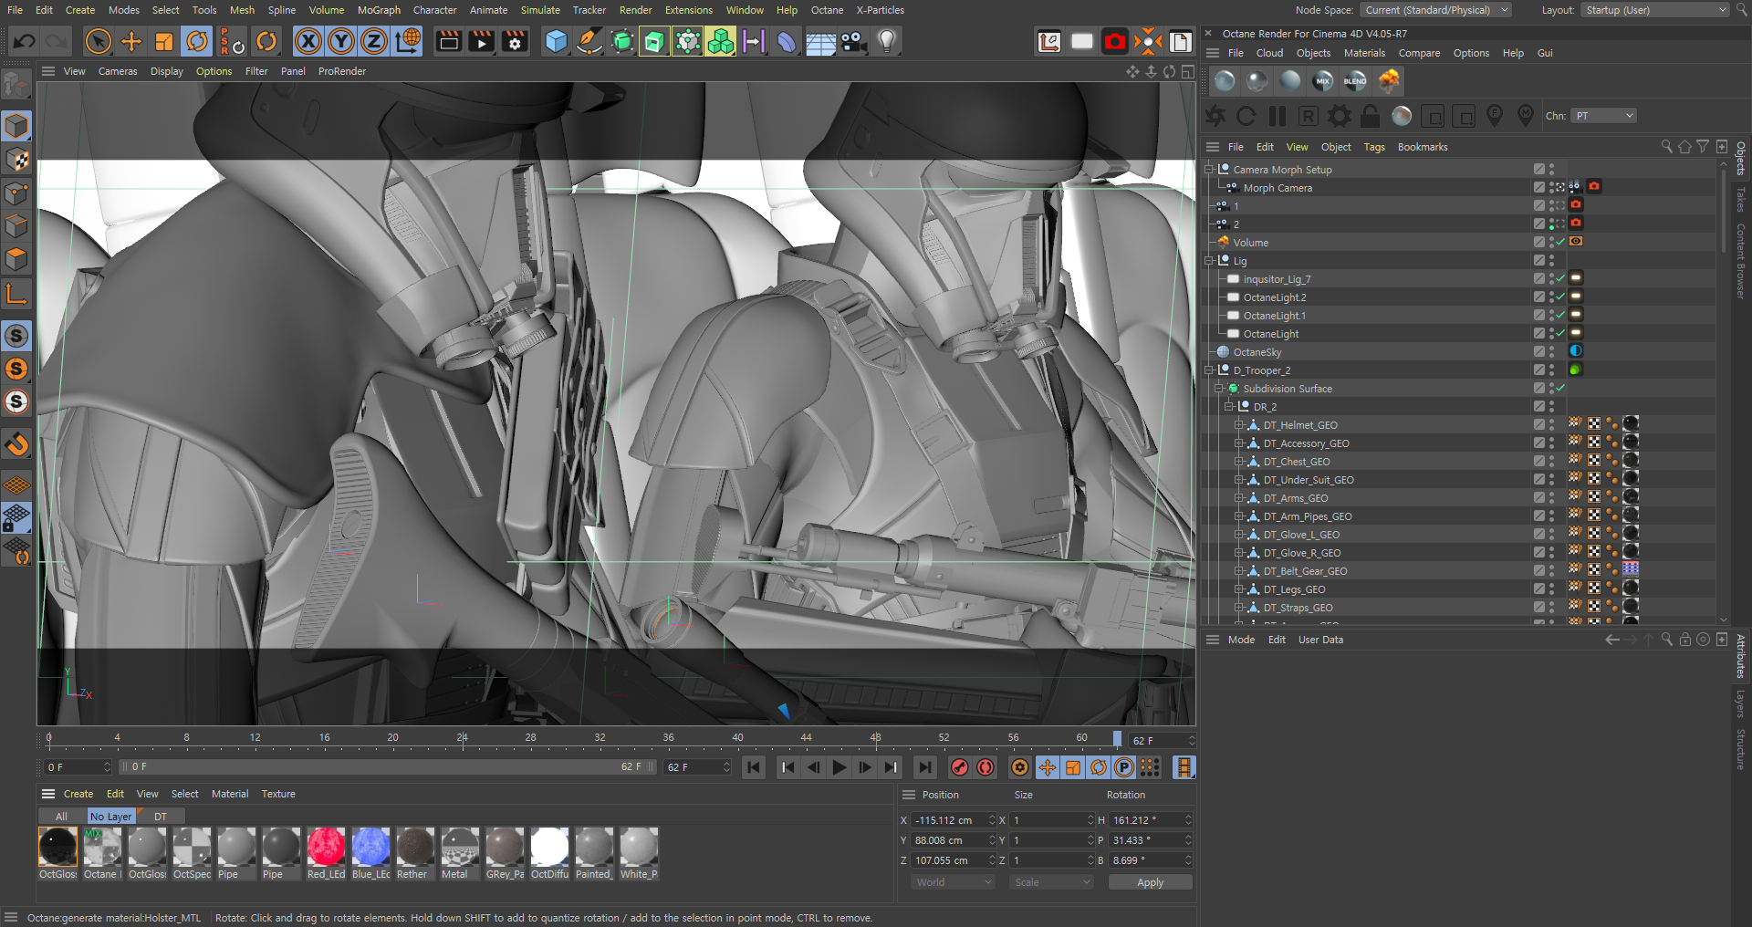Viewport: 1752px width, 927px height.
Task: Click the Octane pause render icon
Action: (x=1277, y=116)
